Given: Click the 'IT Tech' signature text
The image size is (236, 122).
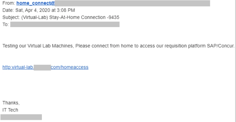Looking at the screenshot, I should (x=10, y=110).
